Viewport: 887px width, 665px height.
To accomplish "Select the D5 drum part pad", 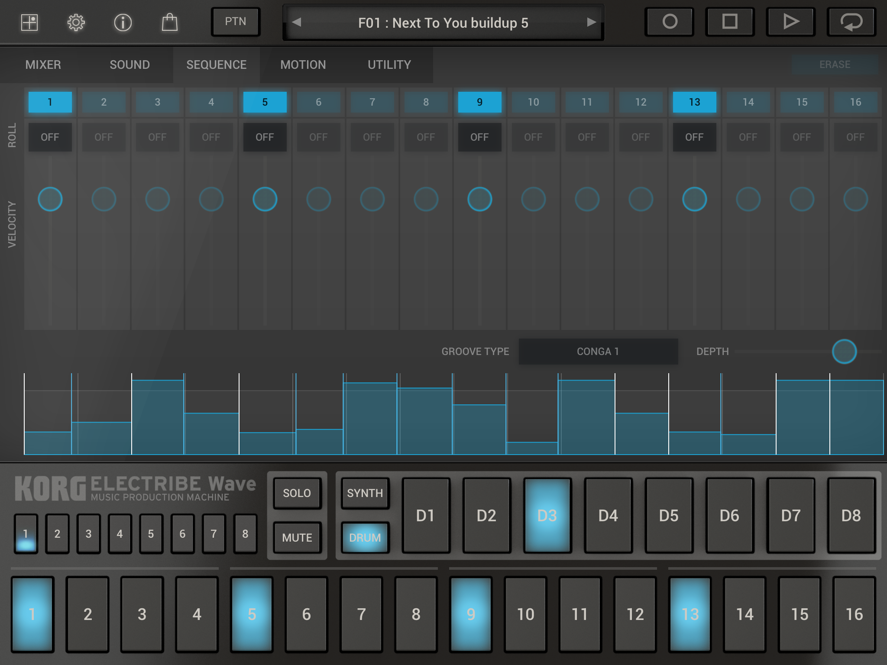I will point(668,516).
